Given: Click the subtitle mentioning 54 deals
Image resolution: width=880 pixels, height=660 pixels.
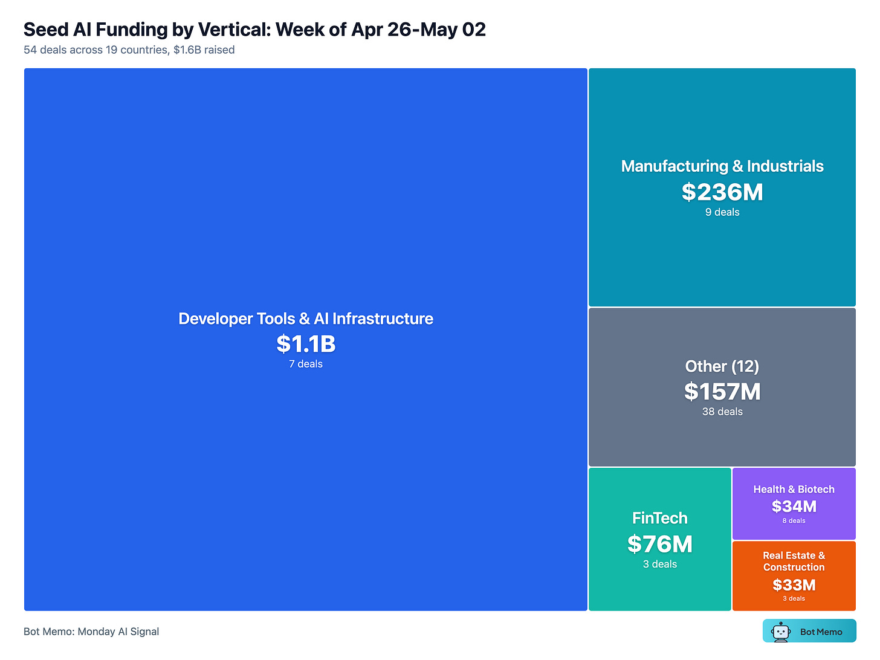Looking at the screenshot, I should click(129, 50).
